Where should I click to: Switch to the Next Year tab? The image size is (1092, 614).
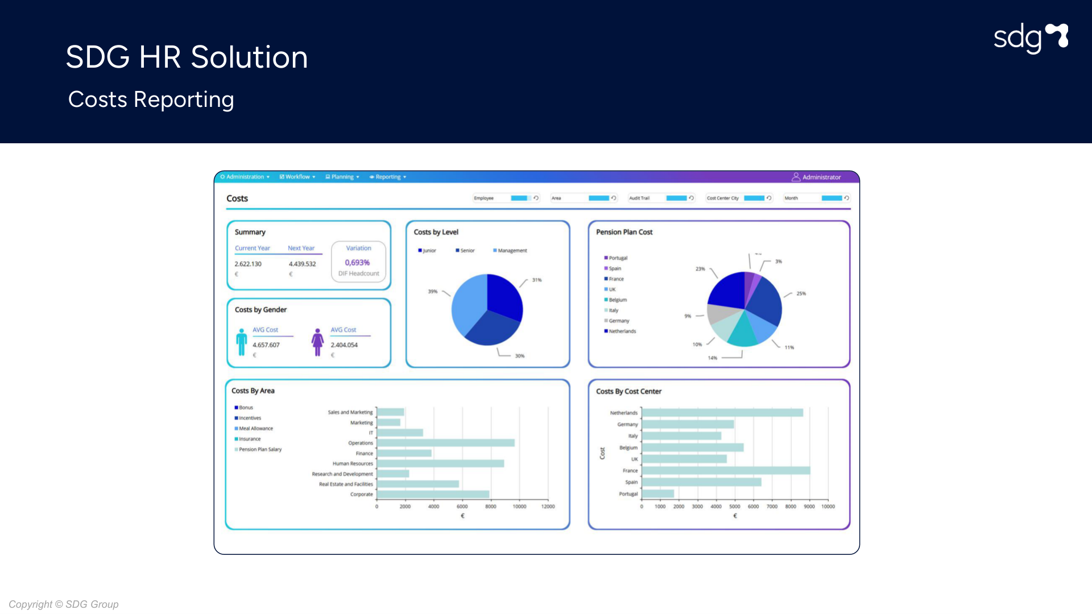pyautogui.click(x=301, y=248)
